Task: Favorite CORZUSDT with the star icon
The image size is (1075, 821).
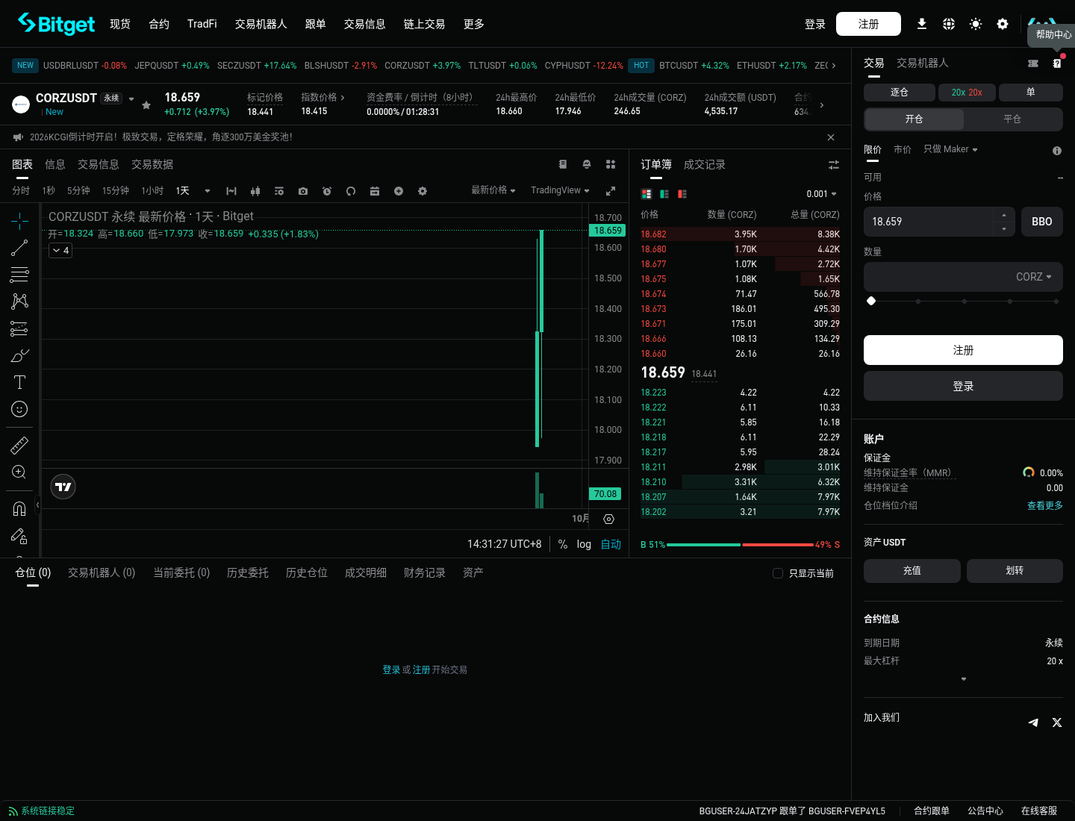Action: point(146,105)
